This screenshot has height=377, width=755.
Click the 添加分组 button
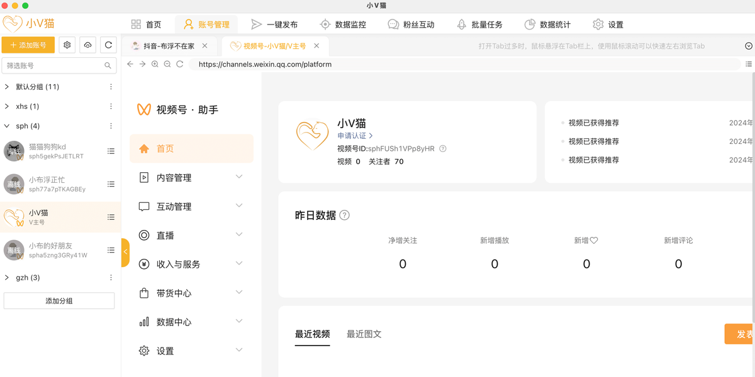point(59,300)
